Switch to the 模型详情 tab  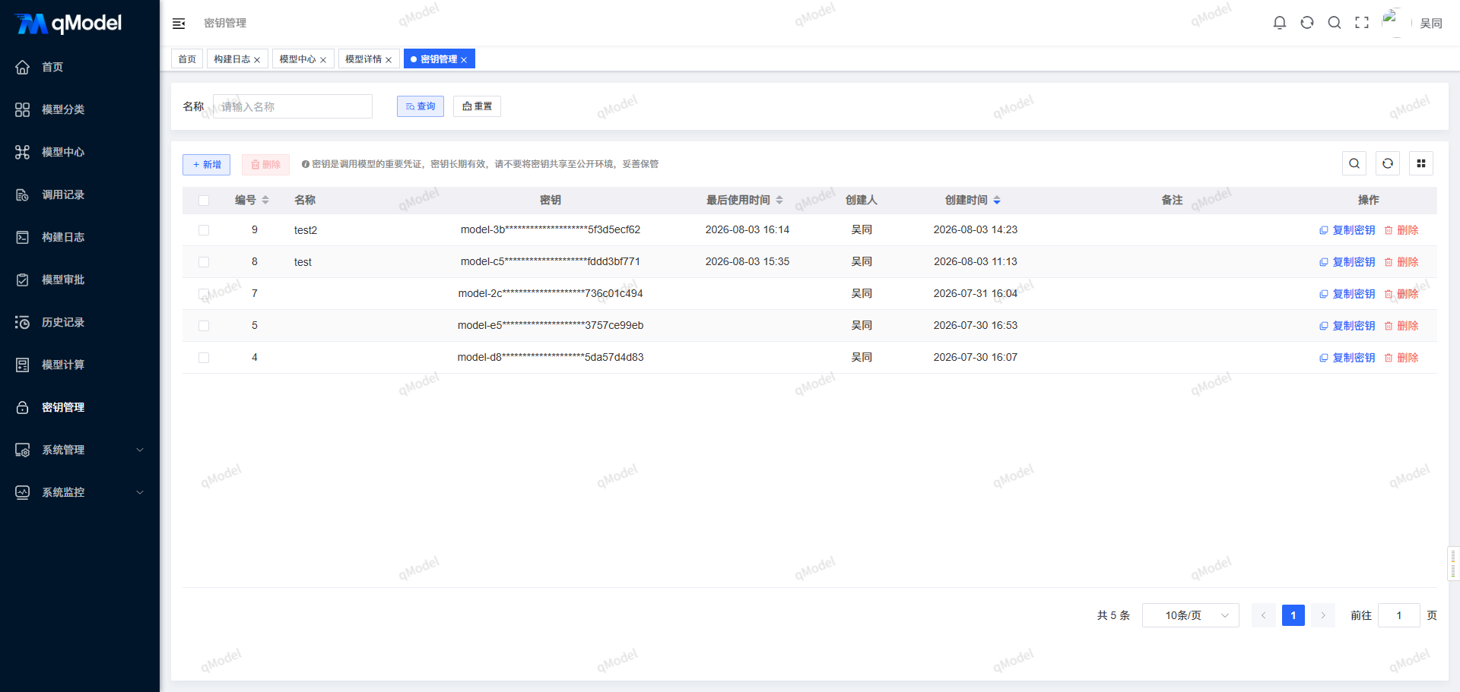pos(363,59)
